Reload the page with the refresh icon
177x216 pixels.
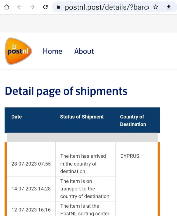(x=46, y=7)
